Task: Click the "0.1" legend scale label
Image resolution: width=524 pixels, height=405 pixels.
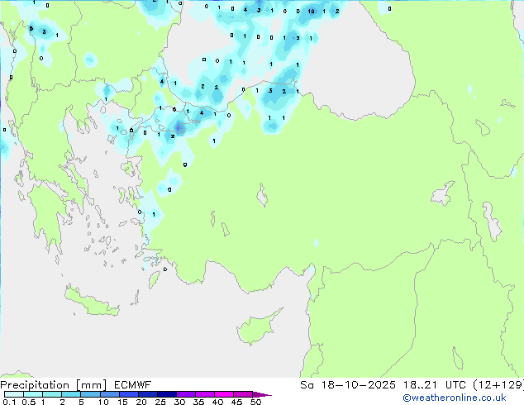Action: [9, 402]
